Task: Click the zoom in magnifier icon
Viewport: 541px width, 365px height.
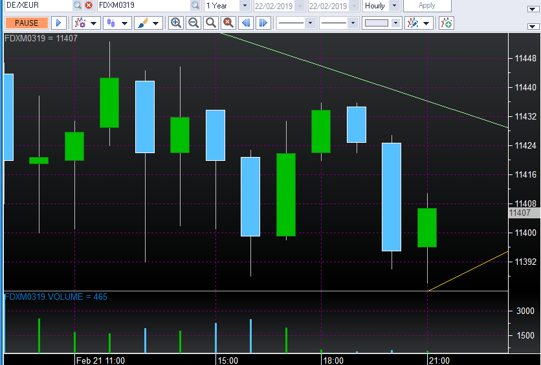Action: click(x=175, y=23)
